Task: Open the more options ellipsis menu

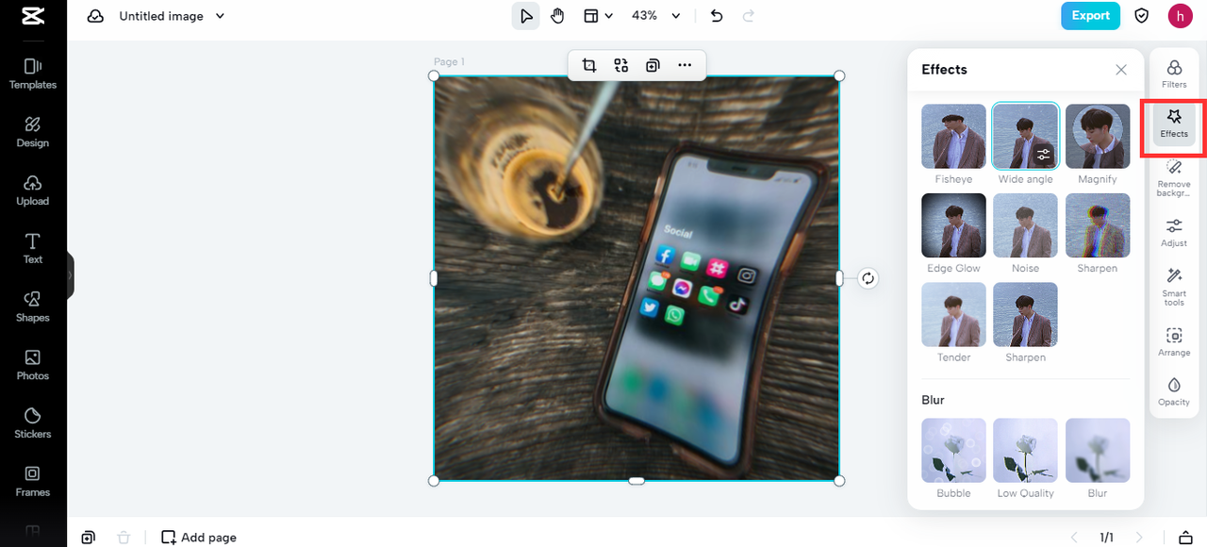Action: (685, 65)
